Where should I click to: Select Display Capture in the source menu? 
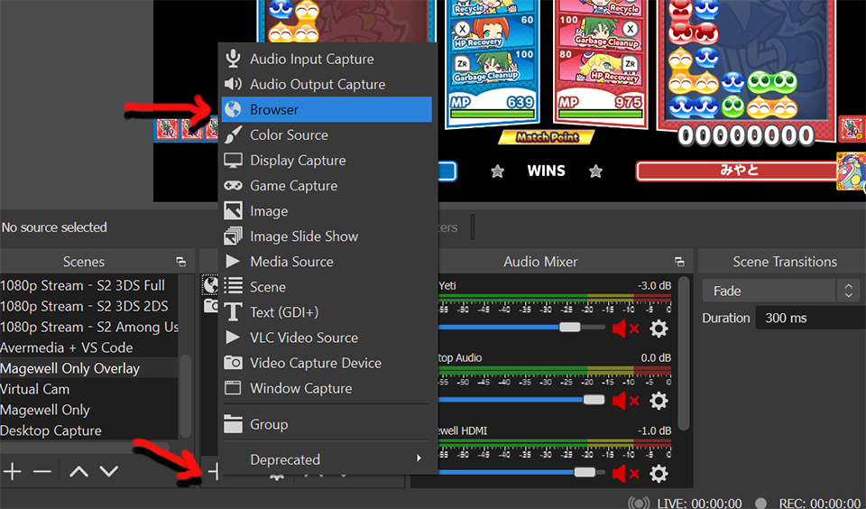(x=326, y=161)
